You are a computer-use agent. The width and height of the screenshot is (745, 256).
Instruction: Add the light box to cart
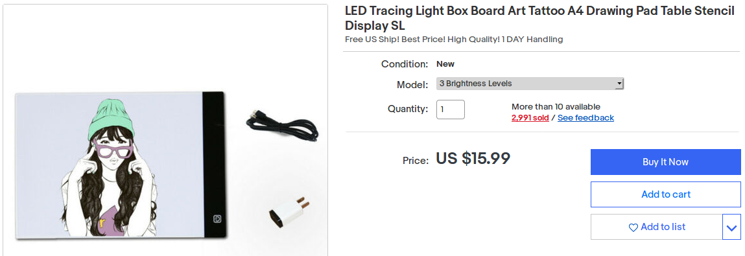pos(665,194)
